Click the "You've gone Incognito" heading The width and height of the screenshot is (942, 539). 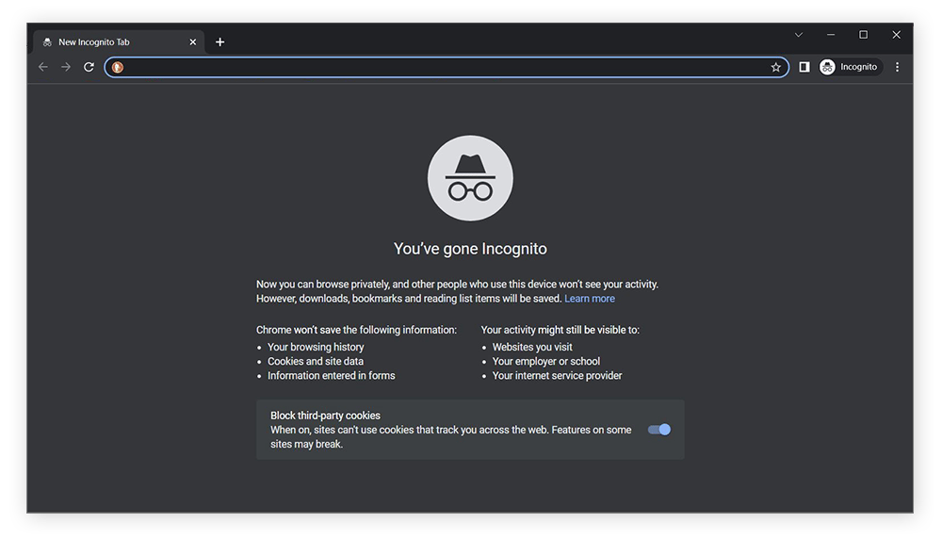[470, 250]
